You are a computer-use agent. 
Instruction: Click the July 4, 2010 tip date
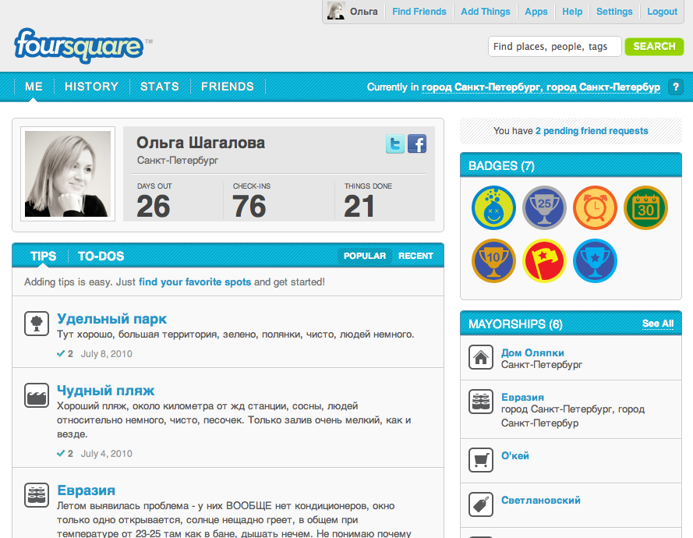point(106,454)
